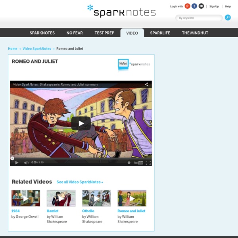Viewport: 238px width, 238px height.
Task: Enter fullscreen mode in the video player
Action: point(148,163)
